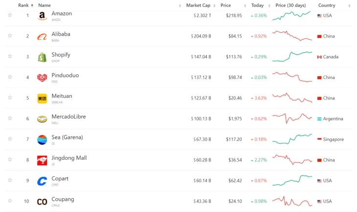Click the Amazon logo icon
Screen dimensions: 357x212
click(42, 16)
